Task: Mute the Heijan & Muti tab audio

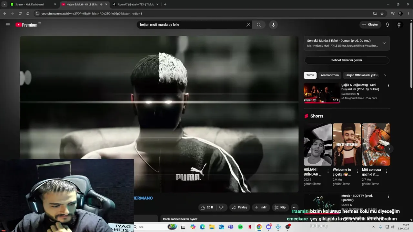Action: point(101,5)
